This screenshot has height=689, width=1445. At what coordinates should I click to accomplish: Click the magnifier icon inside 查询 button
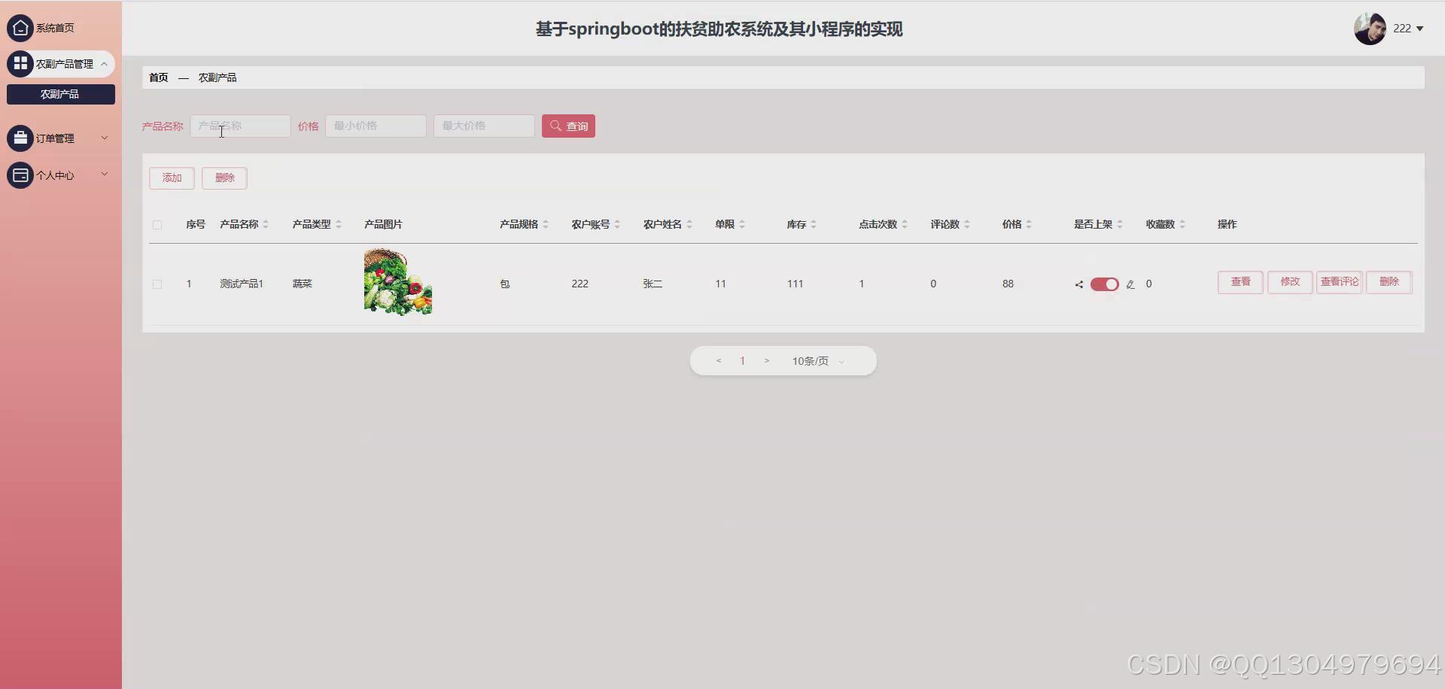click(x=555, y=126)
